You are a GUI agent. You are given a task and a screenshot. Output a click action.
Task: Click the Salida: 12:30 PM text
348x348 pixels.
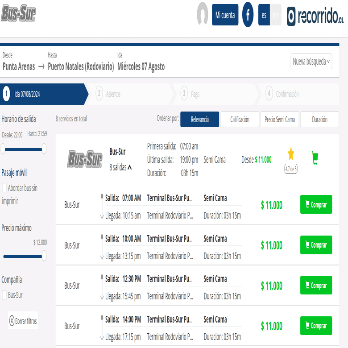[123, 279]
